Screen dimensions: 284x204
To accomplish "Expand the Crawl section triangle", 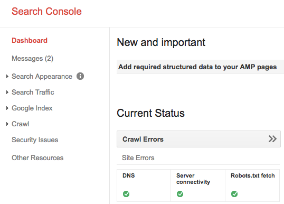I will (x=7, y=124).
